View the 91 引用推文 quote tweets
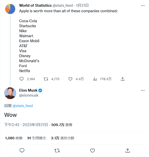This screenshot has width=149, height=157. click(37, 138)
